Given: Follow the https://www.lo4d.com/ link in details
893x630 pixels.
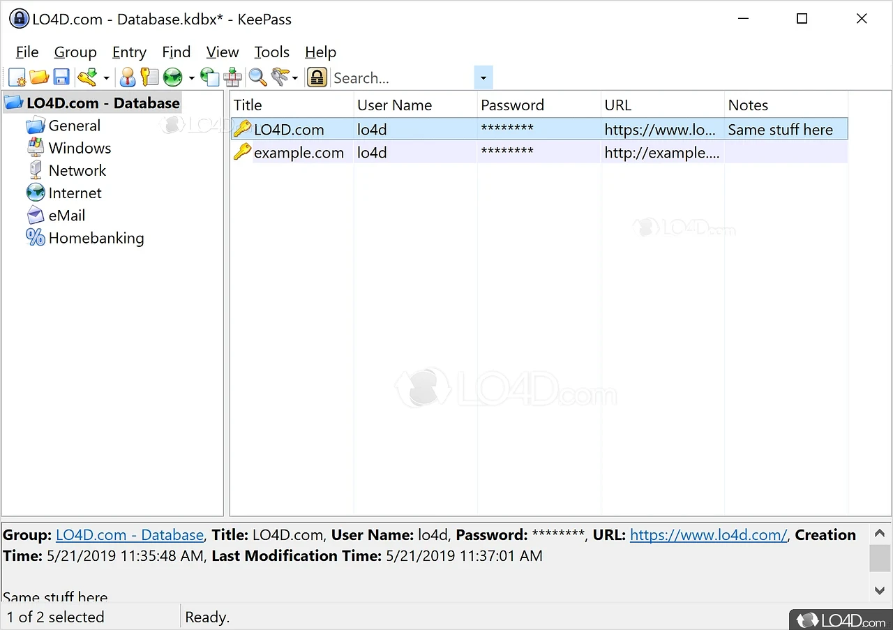Looking at the screenshot, I should coord(708,534).
